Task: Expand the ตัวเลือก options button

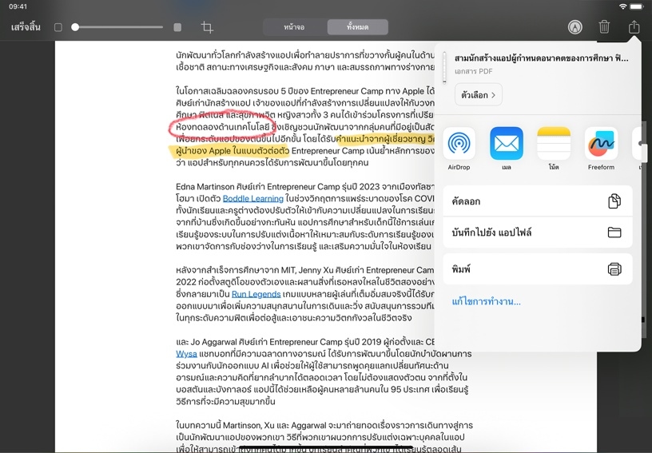Action: click(478, 95)
